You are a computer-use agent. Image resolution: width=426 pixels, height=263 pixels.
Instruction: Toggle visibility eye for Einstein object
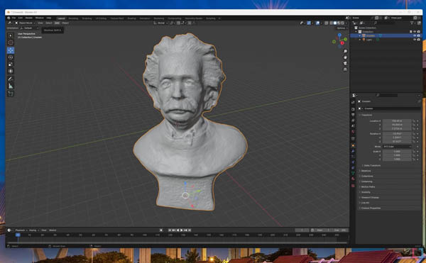[x=415, y=35]
